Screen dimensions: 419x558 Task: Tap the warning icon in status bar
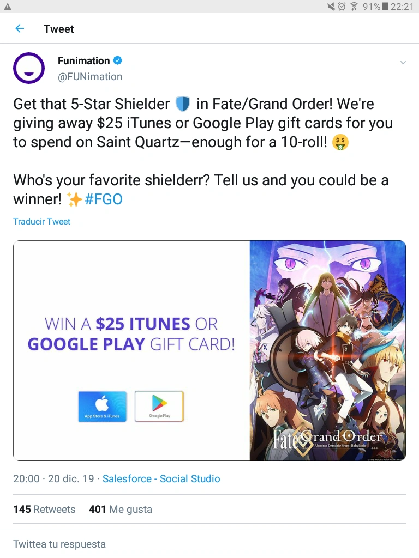[x=8, y=7]
